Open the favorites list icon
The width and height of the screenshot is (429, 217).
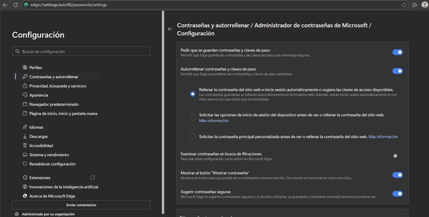[414, 5]
